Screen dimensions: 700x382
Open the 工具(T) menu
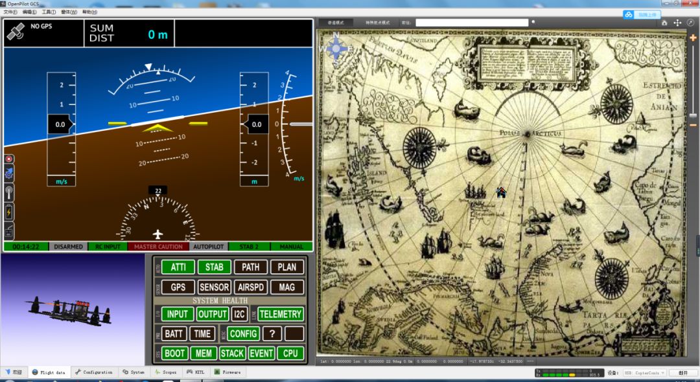tap(49, 12)
